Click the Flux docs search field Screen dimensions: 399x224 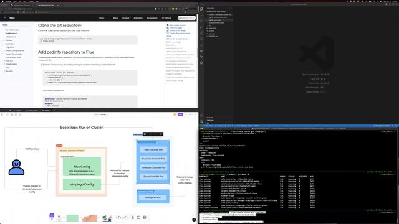[x=187, y=18]
